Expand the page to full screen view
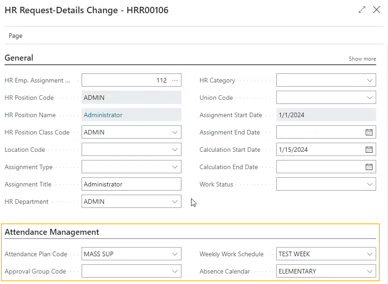388x284 pixels. 362,9
